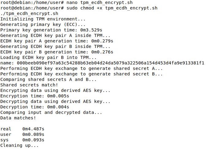Click 'Cleaning up...' at the bottom

pos(19,145)
